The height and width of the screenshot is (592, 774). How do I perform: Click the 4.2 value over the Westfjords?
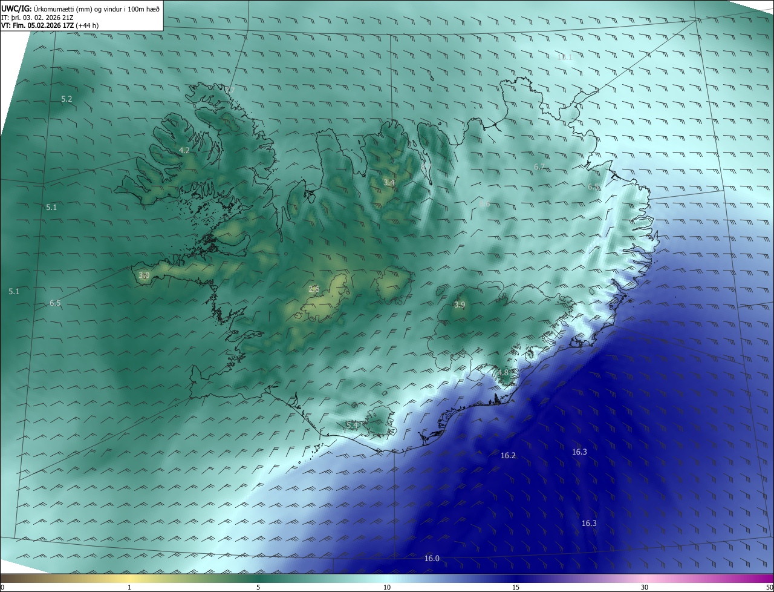[184, 150]
